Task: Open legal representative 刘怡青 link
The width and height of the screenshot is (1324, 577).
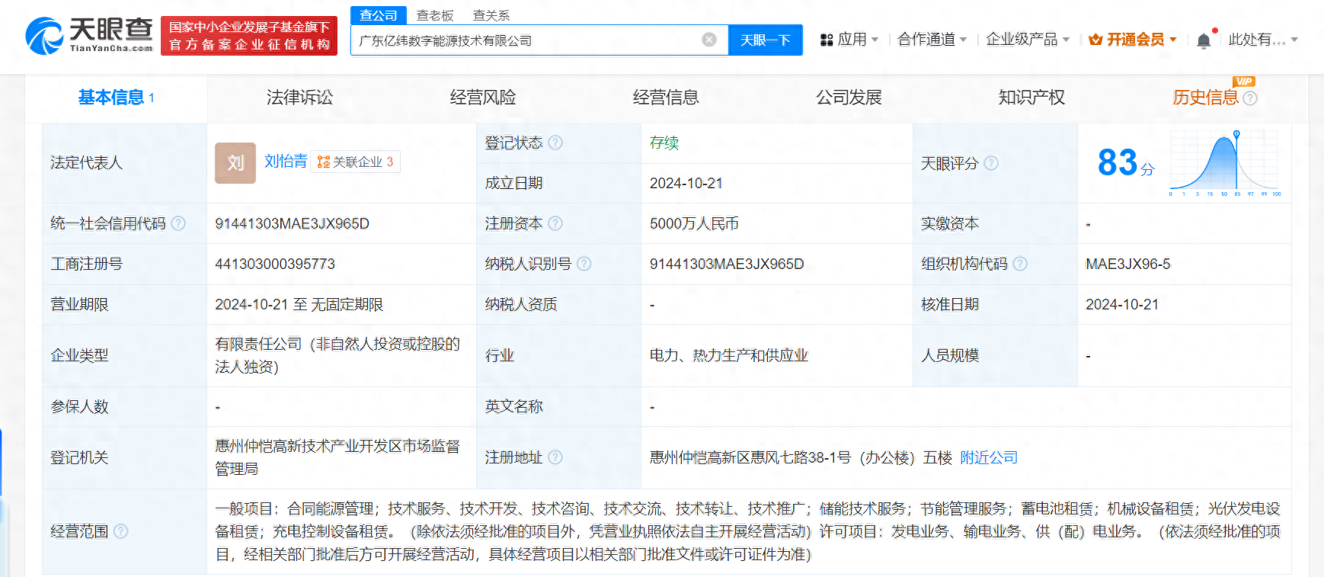Action: coord(286,161)
